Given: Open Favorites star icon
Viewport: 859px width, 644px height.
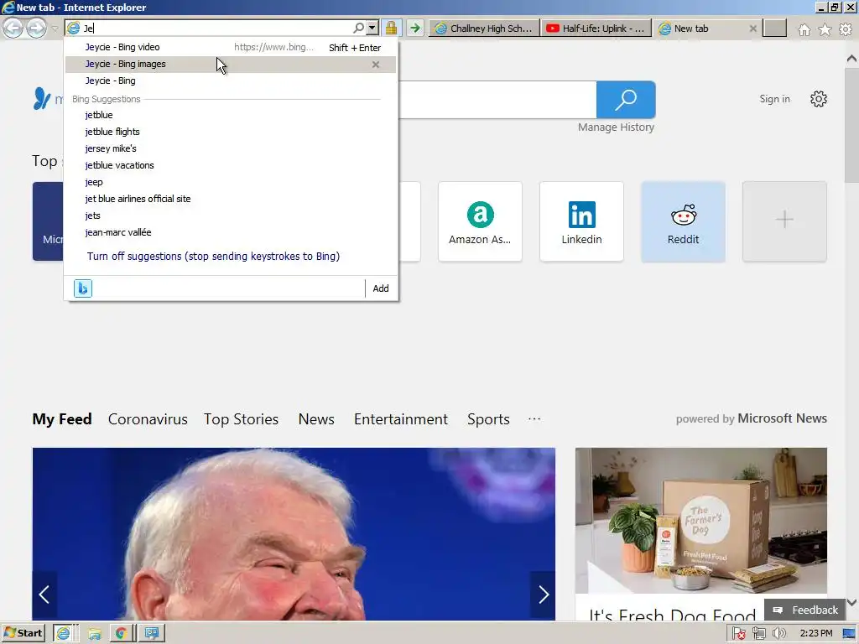Looking at the screenshot, I should coord(825,29).
